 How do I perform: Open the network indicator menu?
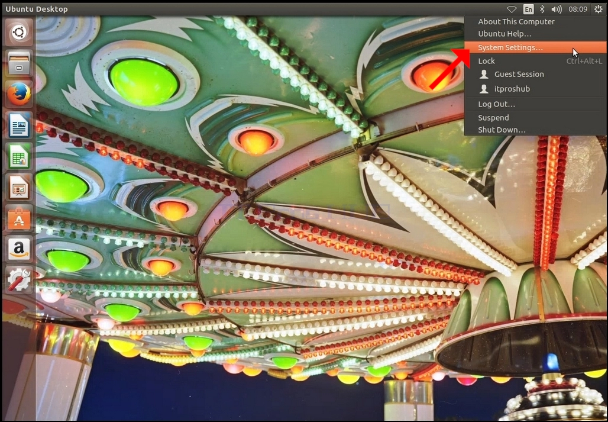point(512,9)
